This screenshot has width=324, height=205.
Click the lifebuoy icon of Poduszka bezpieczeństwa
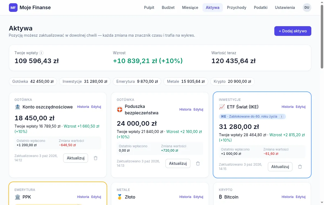pyautogui.click(x=120, y=110)
